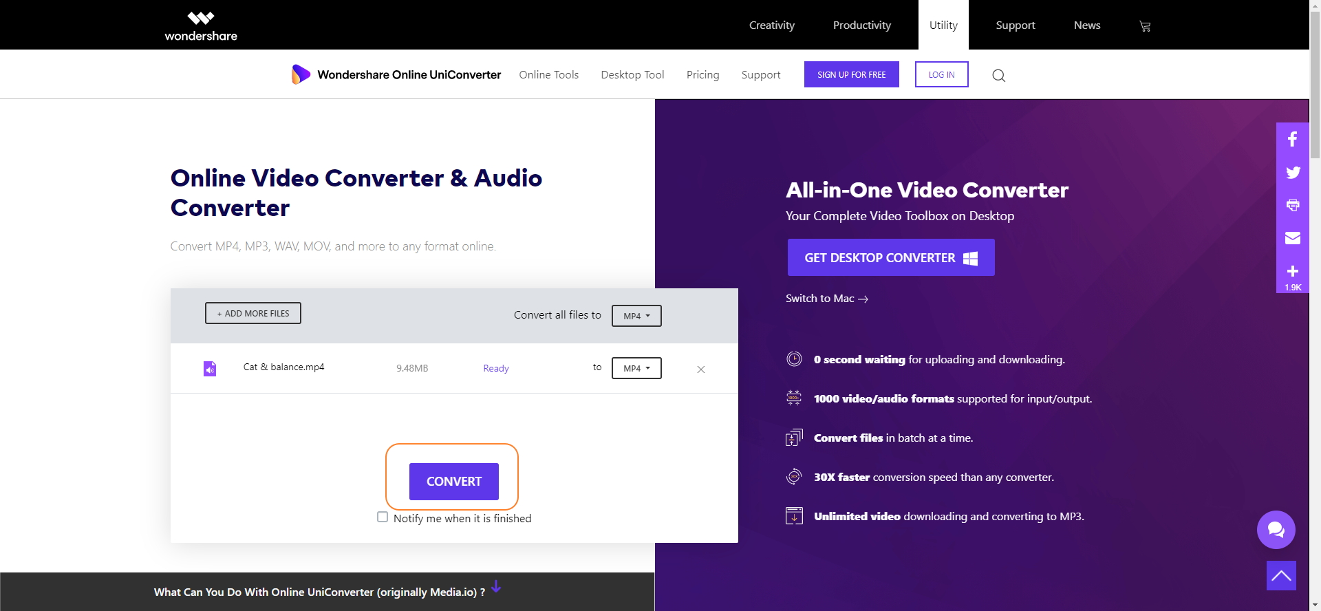Click GET DESKTOP CONVERTER button

(x=891, y=257)
